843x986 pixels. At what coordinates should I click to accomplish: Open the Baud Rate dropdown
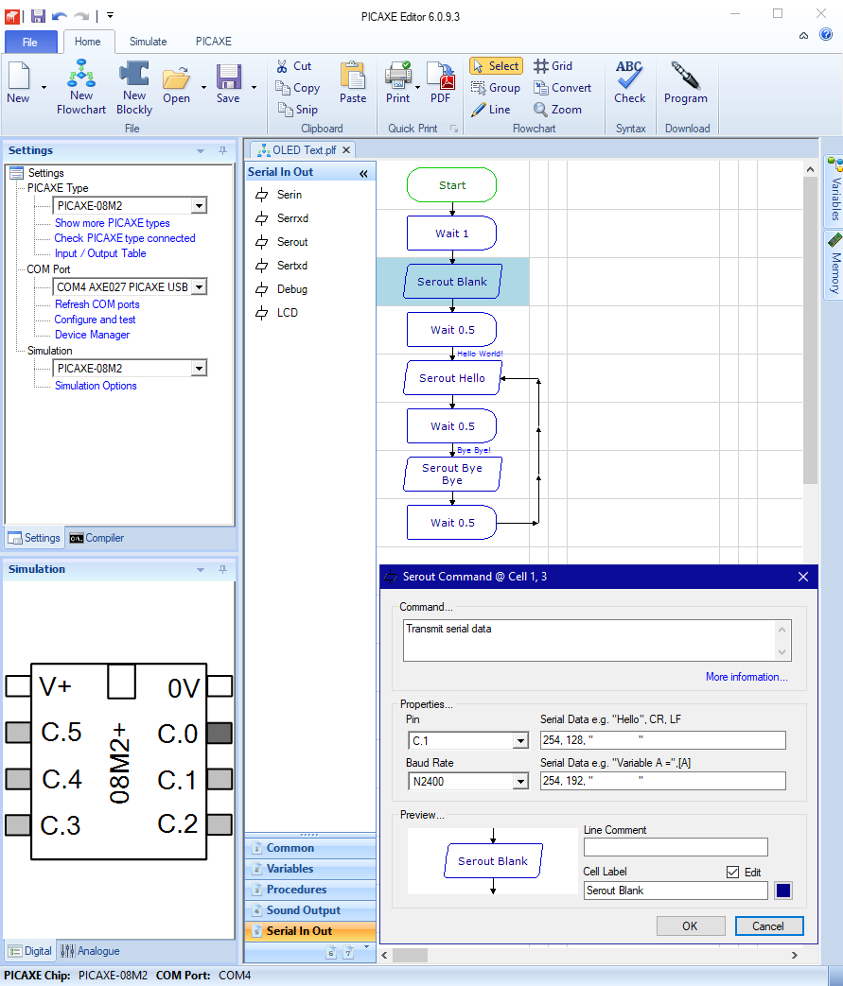[519, 782]
